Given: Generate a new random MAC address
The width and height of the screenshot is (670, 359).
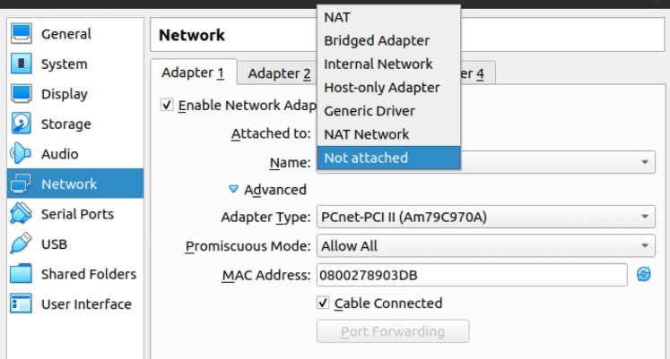Looking at the screenshot, I should [x=643, y=275].
